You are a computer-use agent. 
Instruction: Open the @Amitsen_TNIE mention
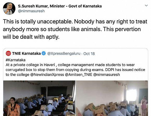(79, 75)
